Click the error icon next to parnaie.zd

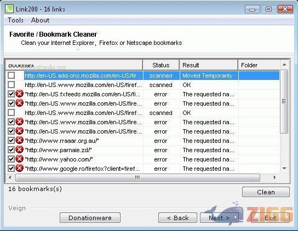19,149
